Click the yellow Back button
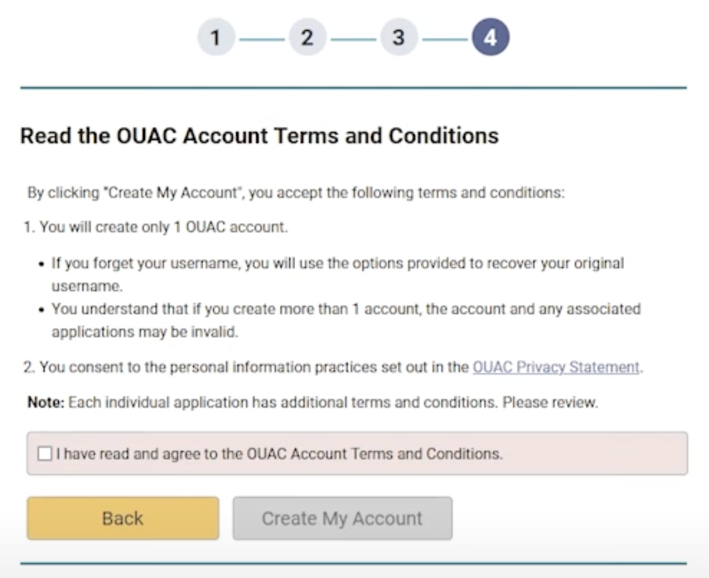709x578 pixels. click(123, 518)
